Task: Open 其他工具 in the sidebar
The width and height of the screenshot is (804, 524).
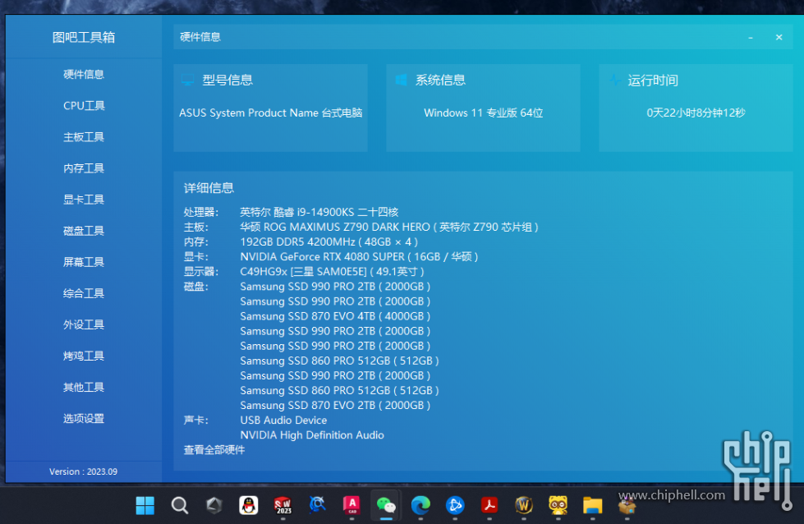Action: coord(84,387)
